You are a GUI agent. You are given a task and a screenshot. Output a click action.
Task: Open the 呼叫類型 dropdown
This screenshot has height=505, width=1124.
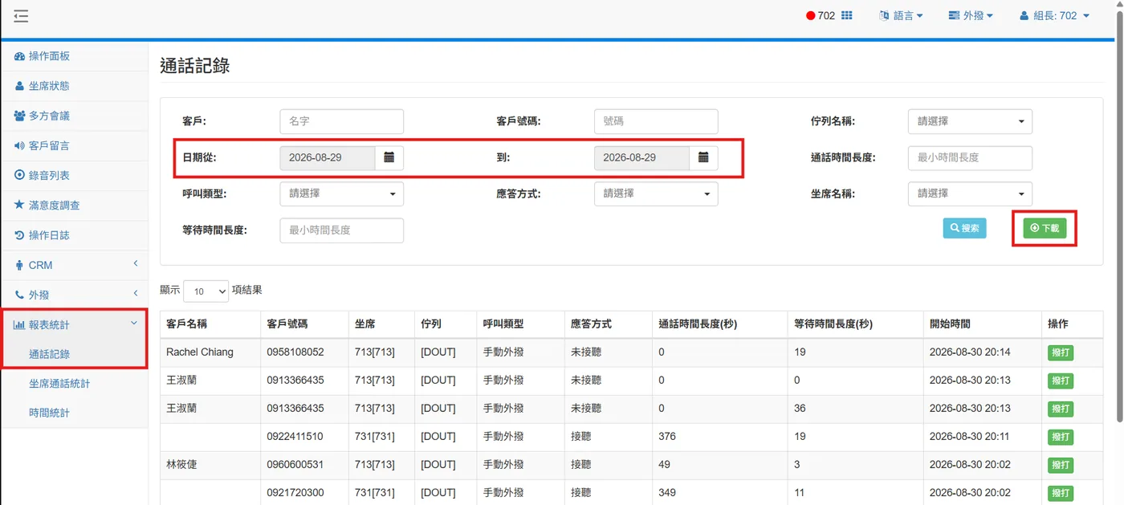click(341, 193)
